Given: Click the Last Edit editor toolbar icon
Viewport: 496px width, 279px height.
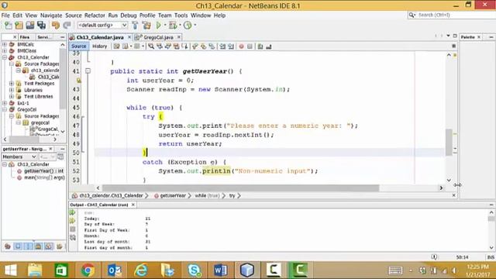Looking at the screenshot, I should click(117, 46).
